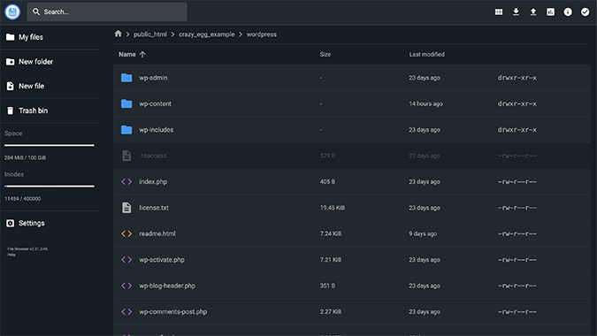Select the wp-admin folder icon
This screenshot has height=336, width=597.
126,78
